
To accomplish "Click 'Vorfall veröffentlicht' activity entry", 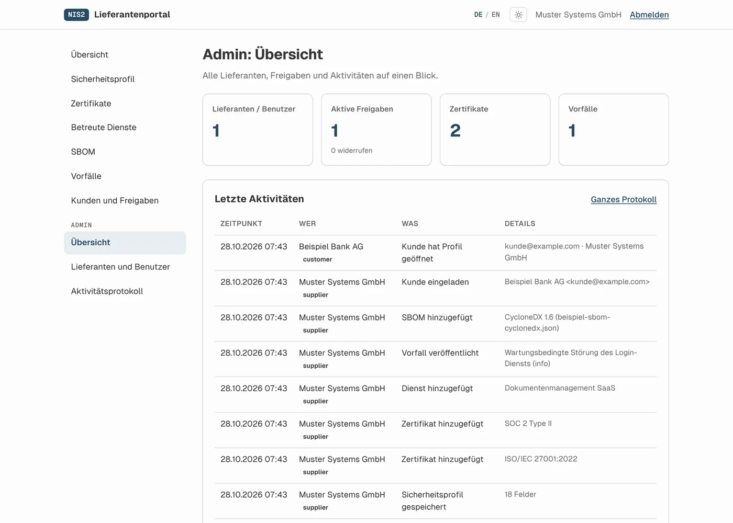I will (x=440, y=353).
